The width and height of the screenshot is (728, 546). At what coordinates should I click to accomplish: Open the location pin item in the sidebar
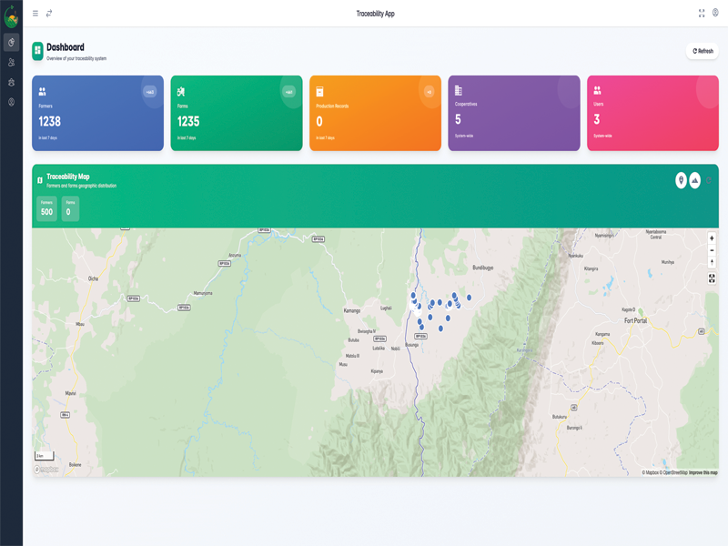click(11, 103)
